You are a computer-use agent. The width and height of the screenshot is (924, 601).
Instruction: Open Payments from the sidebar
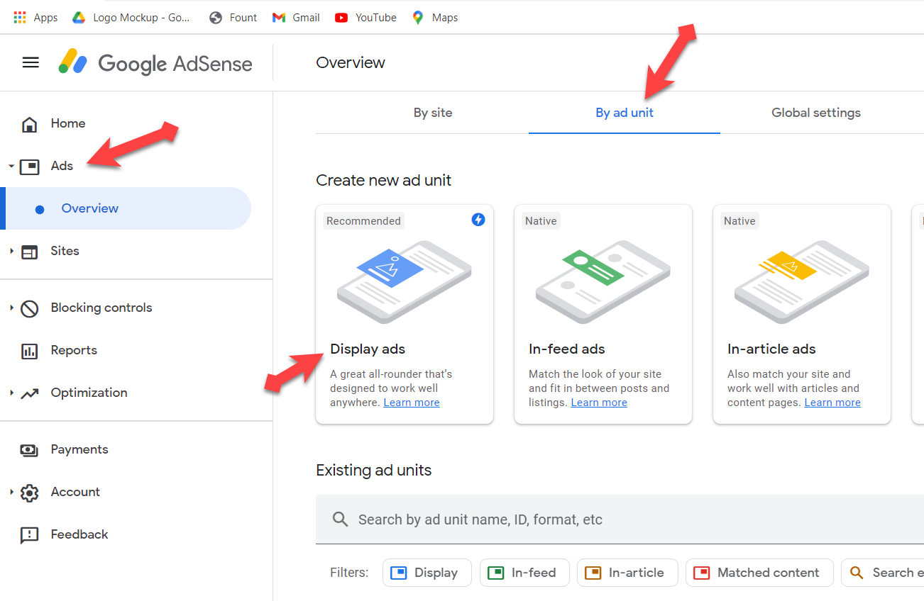pos(79,449)
